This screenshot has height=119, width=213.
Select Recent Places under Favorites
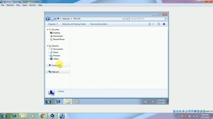[59, 39]
